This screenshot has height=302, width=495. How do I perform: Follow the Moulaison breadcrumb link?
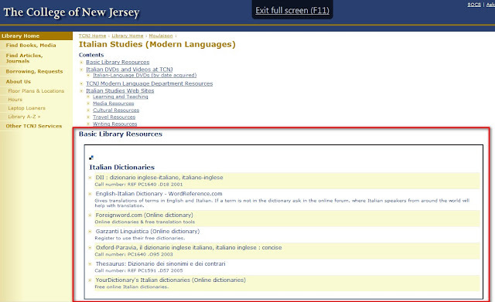pos(161,36)
